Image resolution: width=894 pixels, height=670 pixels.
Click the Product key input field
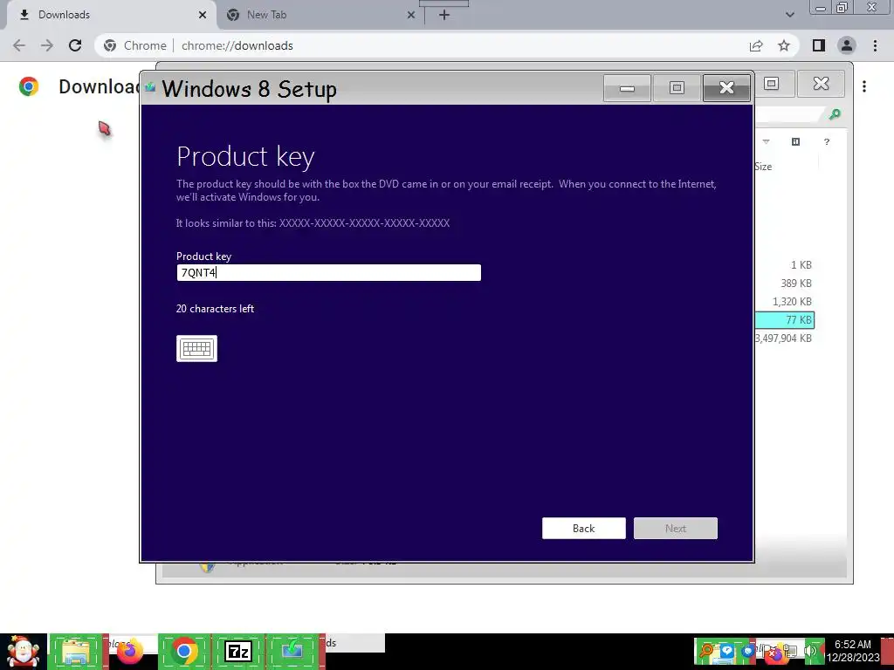pyautogui.click(x=328, y=272)
